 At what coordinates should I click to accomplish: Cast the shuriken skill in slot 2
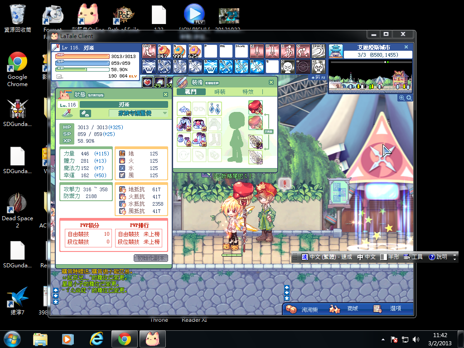click(x=164, y=67)
